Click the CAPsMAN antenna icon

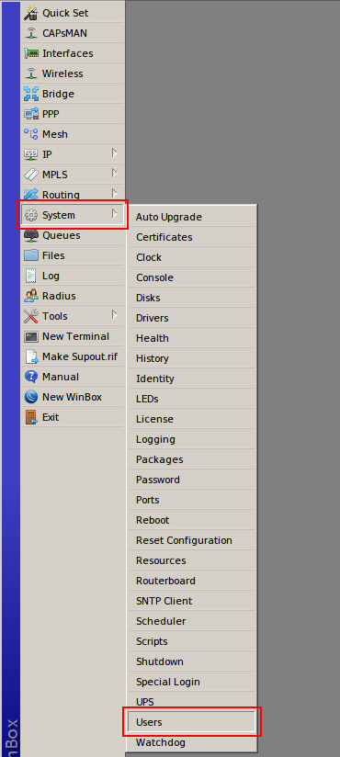(31, 33)
